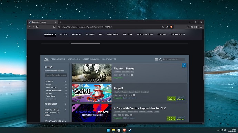This screenshot has width=238, height=133.
Task: Open the Strategy category tab
Action: (128, 34)
